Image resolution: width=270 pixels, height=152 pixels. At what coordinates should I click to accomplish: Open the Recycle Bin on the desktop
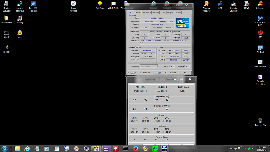pyautogui.click(x=260, y=122)
